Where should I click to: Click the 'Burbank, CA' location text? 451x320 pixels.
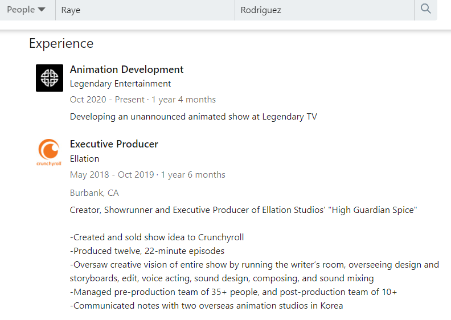click(95, 193)
